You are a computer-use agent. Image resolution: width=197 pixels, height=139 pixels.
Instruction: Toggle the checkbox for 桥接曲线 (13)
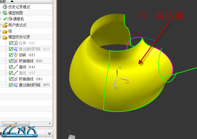[x=11, y=61]
